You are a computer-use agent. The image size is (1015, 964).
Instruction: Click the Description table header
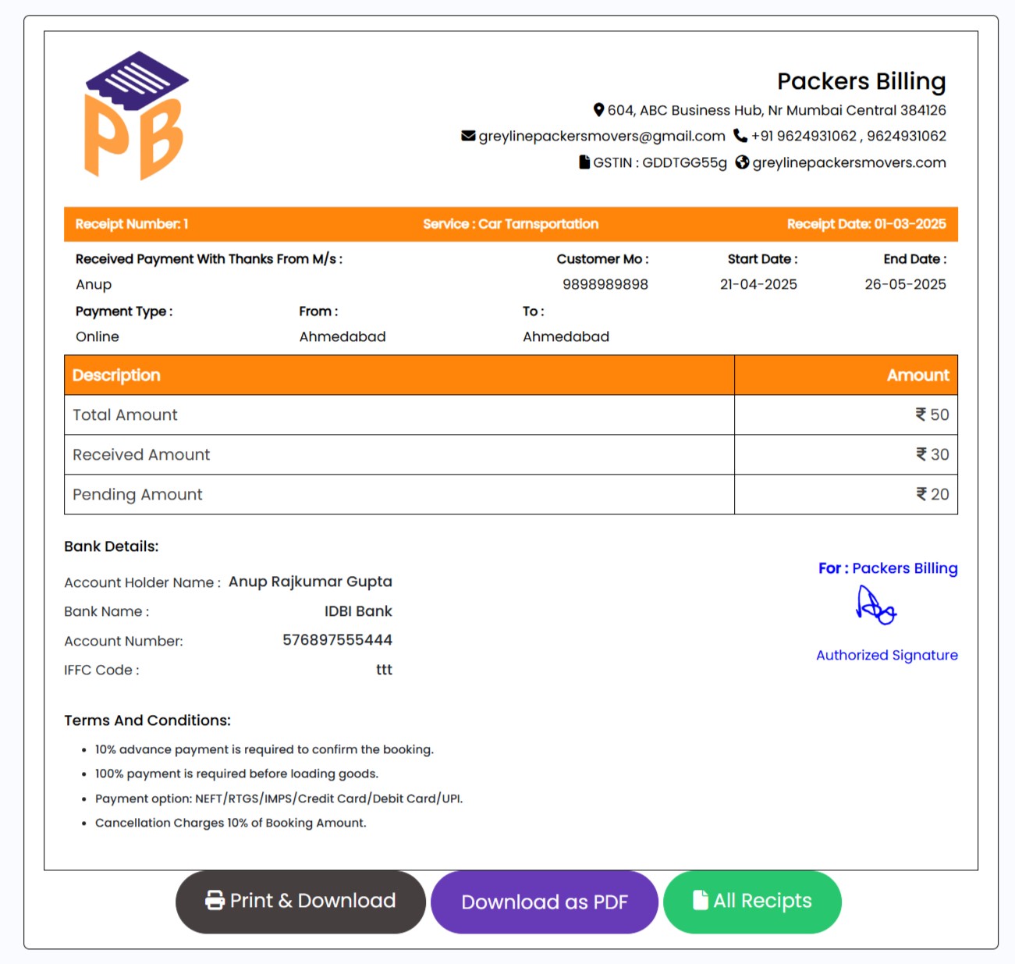pyautogui.click(x=116, y=375)
